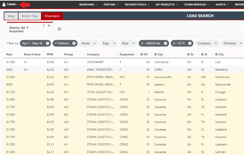
Task: Remove the F-Flatbed equipment filter
Action: point(74,44)
